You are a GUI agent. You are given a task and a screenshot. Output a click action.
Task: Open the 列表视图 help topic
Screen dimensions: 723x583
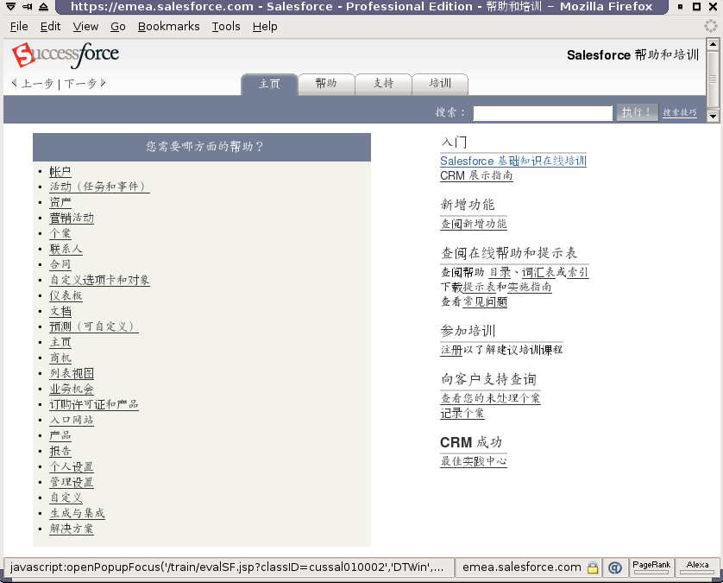[x=72, y=373]
